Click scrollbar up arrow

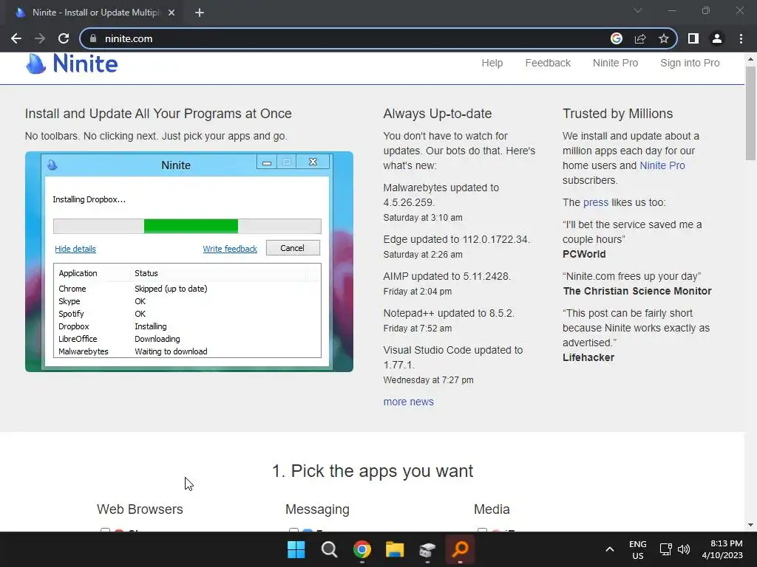[x=750, y=59]
